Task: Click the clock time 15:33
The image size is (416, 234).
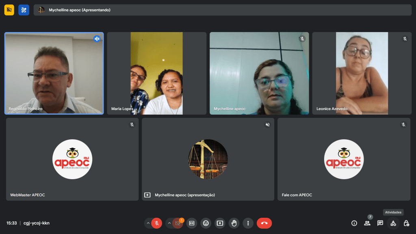Action: (x=12, y=223)
